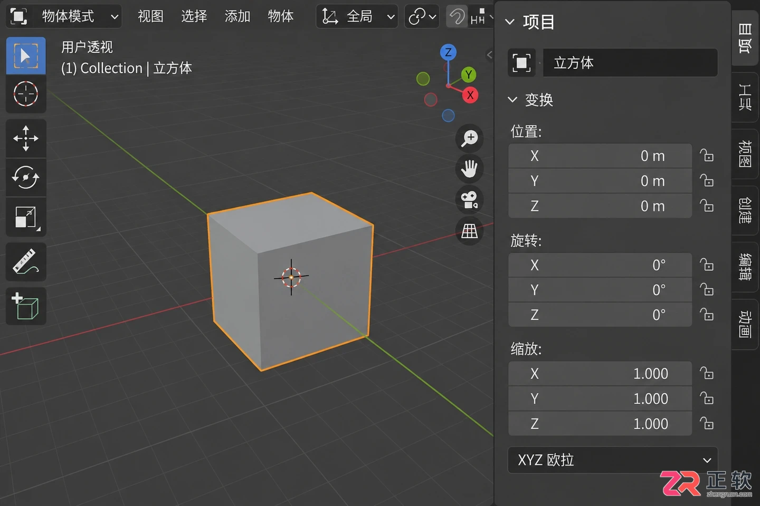Open the 添加 menu

(237, 16)
